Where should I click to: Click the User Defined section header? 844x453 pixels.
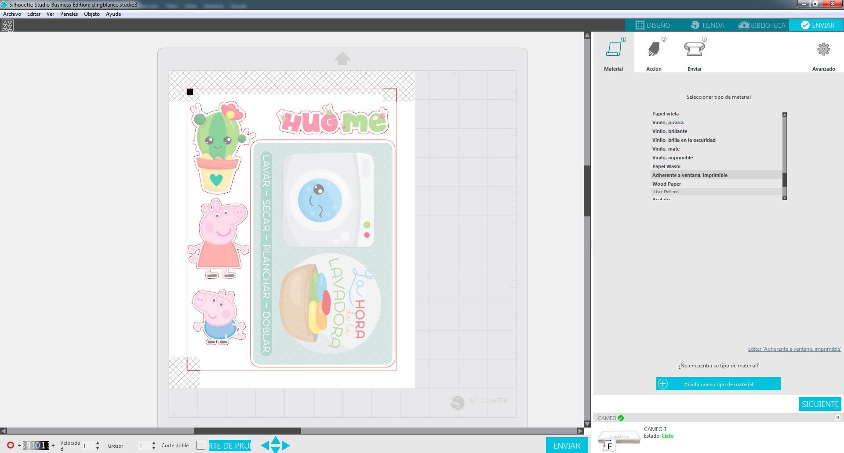click(x=716, y=192)
